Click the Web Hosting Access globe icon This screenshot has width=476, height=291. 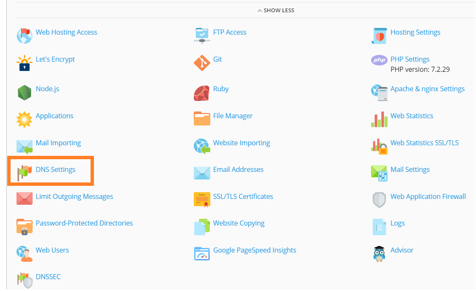pos(24,36)
